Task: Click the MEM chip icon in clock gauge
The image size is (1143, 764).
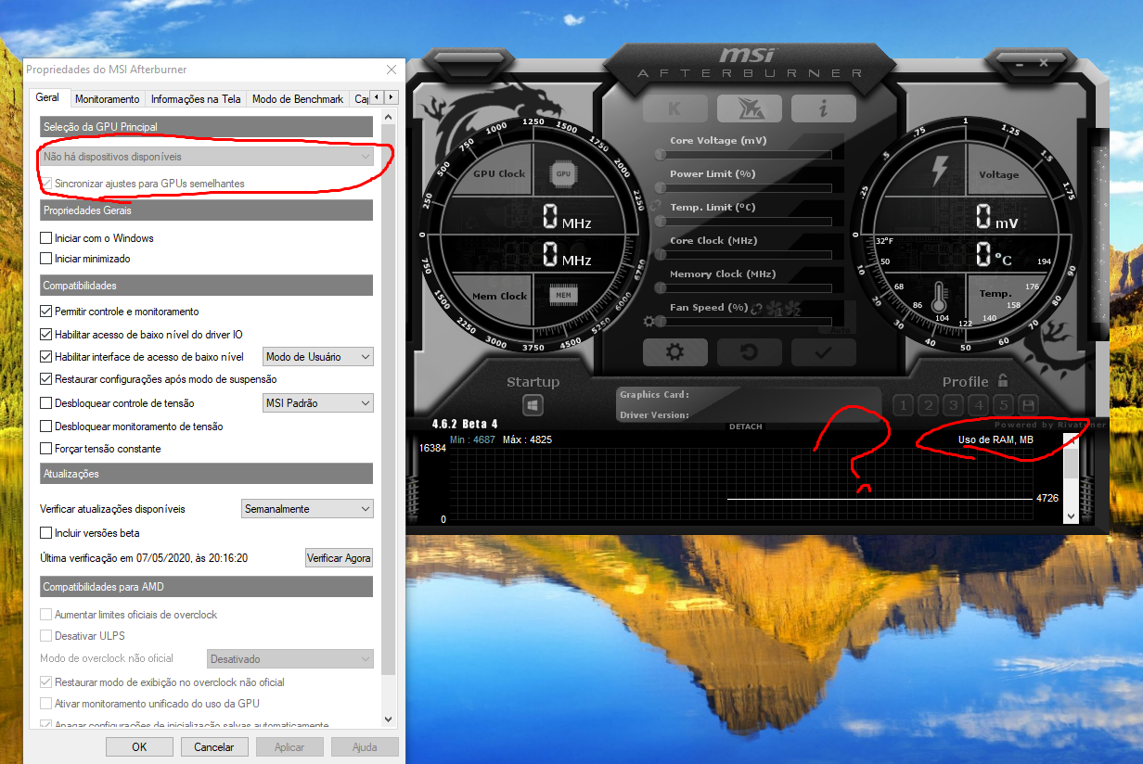Action: [562, 296]
